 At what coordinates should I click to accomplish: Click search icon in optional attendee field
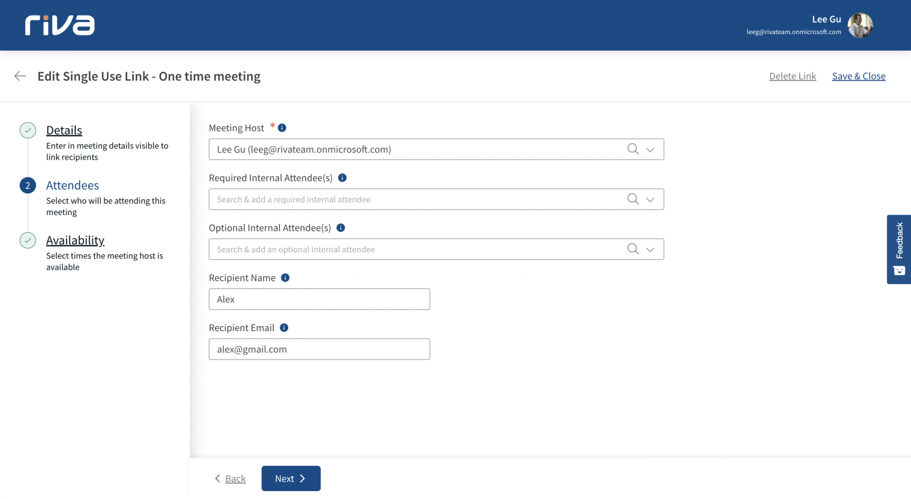pyautogui.click(x=633, y=249)
